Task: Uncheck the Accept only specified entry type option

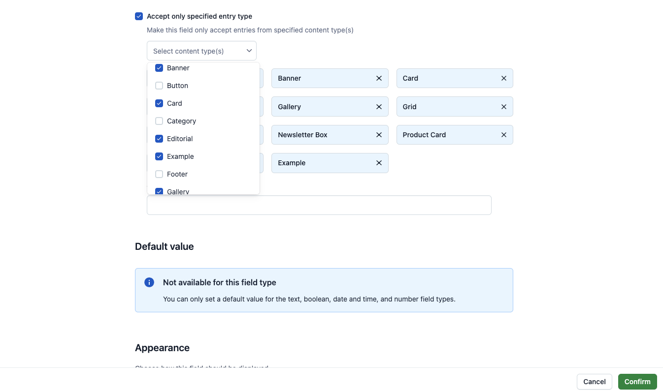Action: (x=139, y=16)
